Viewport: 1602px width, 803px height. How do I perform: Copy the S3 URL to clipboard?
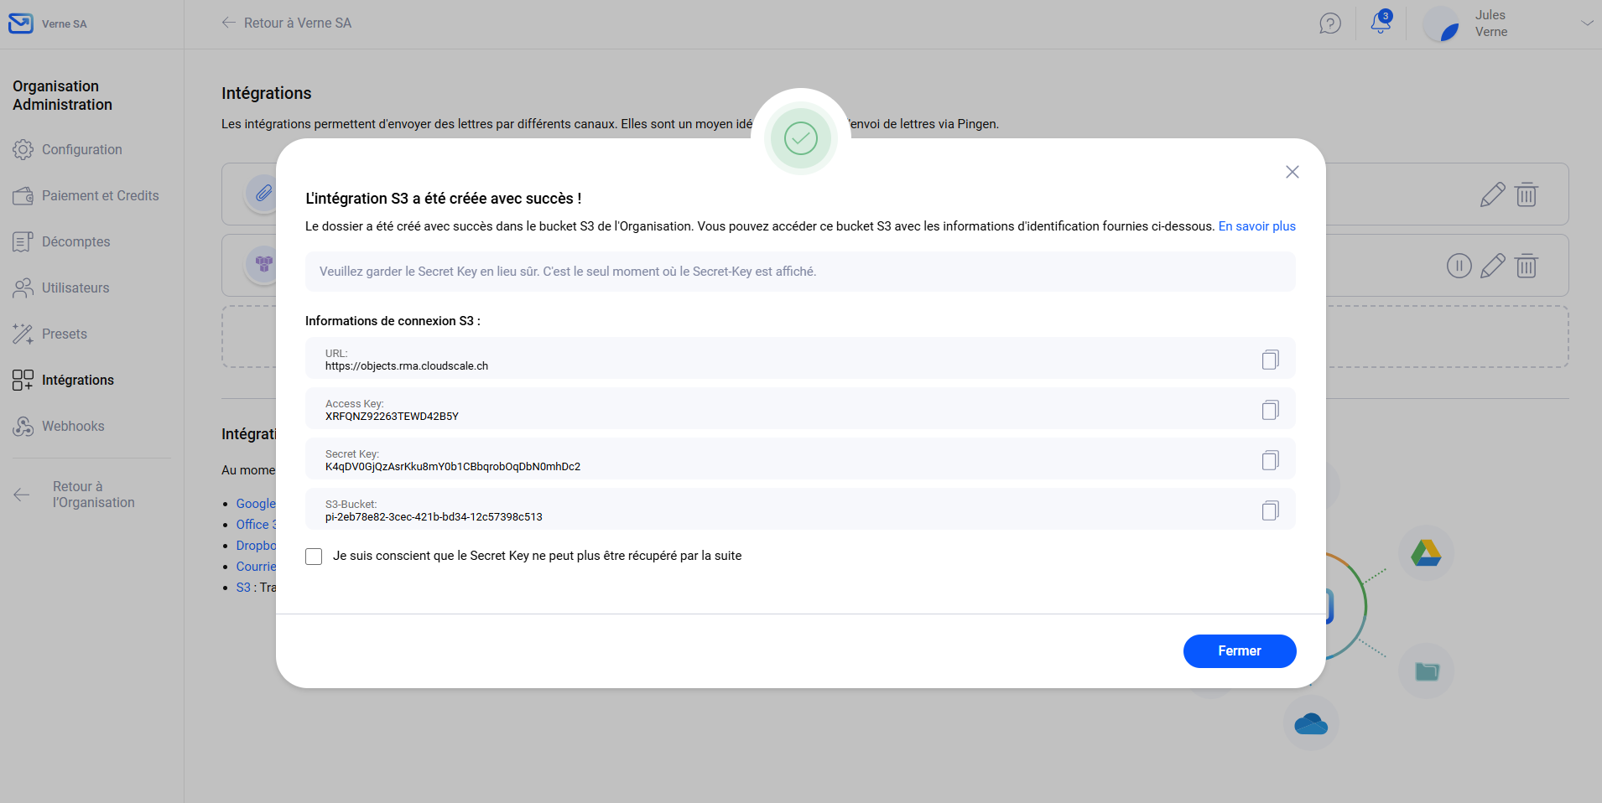[1270, 360]
